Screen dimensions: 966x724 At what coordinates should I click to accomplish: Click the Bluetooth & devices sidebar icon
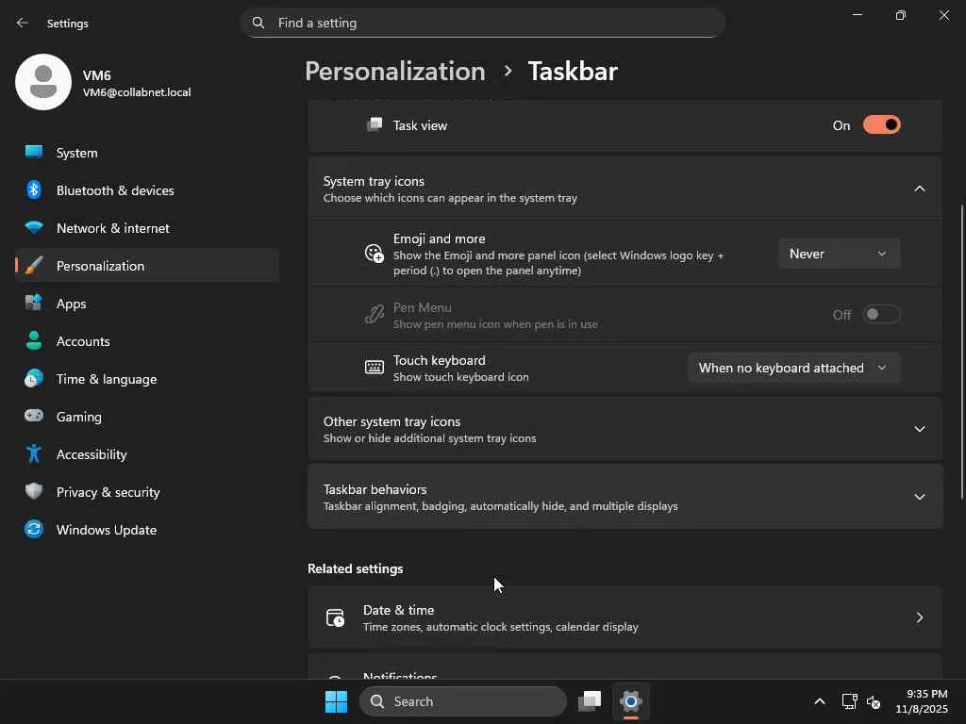coord(34,190)
